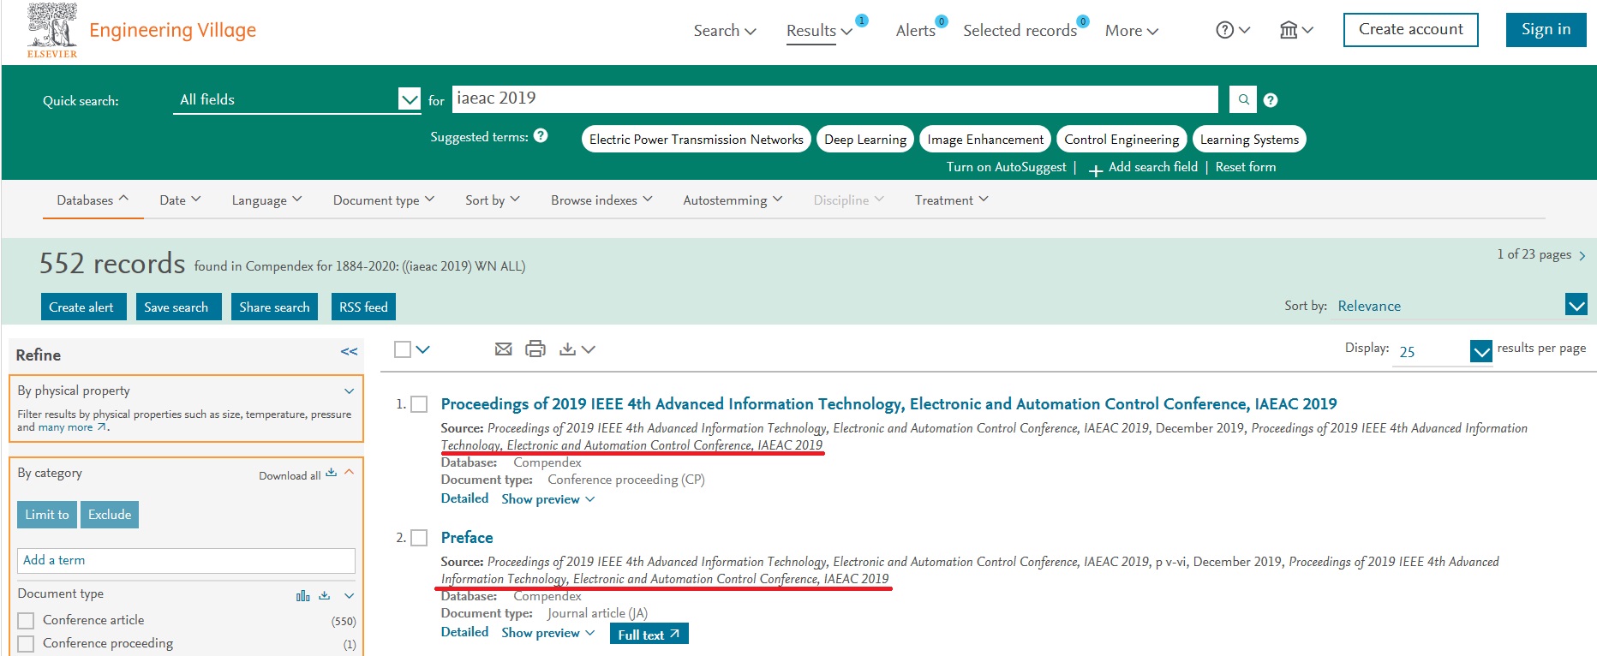Image resolution: width=1597 pixels, height=656 pixels.
Task: Open search help question mark icon
Action: [x=1271, y=100]
